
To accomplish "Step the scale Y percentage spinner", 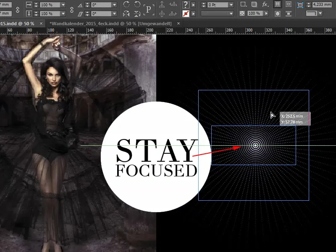I will pos(36,14).
